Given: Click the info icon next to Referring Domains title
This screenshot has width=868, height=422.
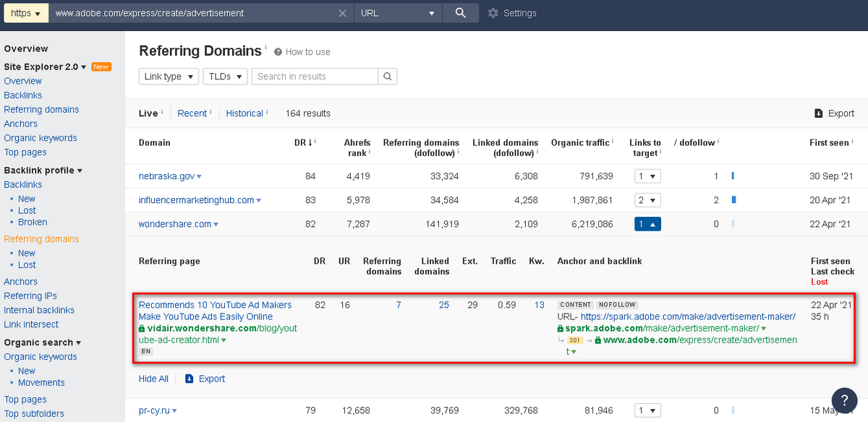Looking at the screenshot, I should click(x=266, y=48).
